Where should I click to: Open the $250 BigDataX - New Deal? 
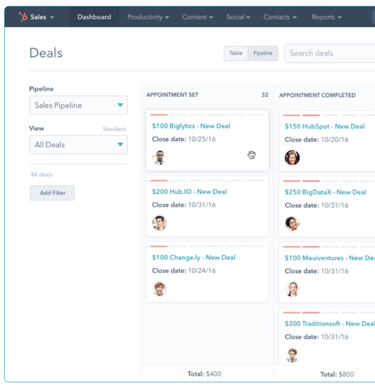point(325,192)
